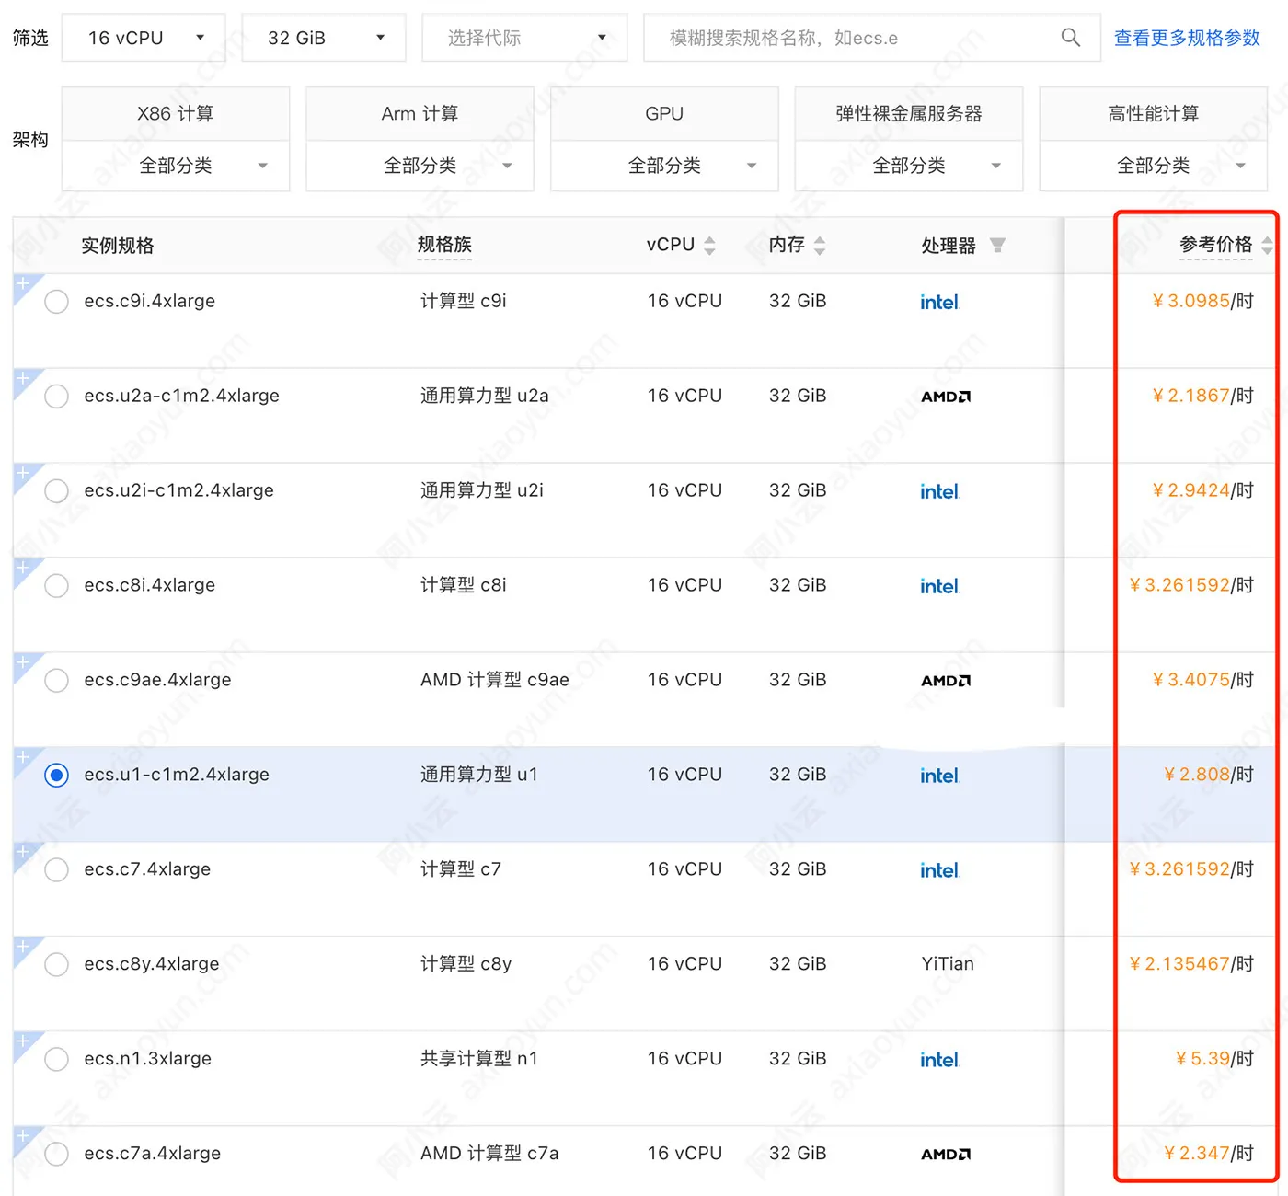Viewport: 1288px width, 1196px height.
Task: Sort by 参考价格 column arrows
Action: [x=1267, y=246]
